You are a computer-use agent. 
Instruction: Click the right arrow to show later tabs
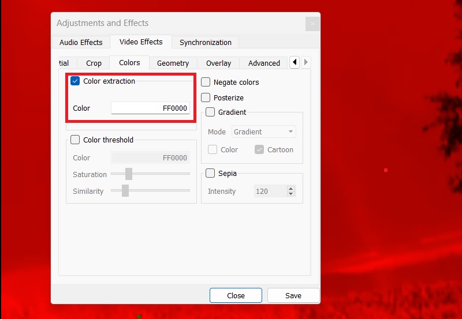[305, 62]
